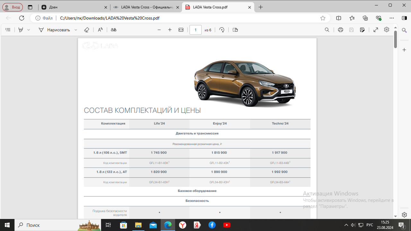The height and width of the screenshot is (231, 411).
Task: Open browser collections
Action: click(365, 18)
